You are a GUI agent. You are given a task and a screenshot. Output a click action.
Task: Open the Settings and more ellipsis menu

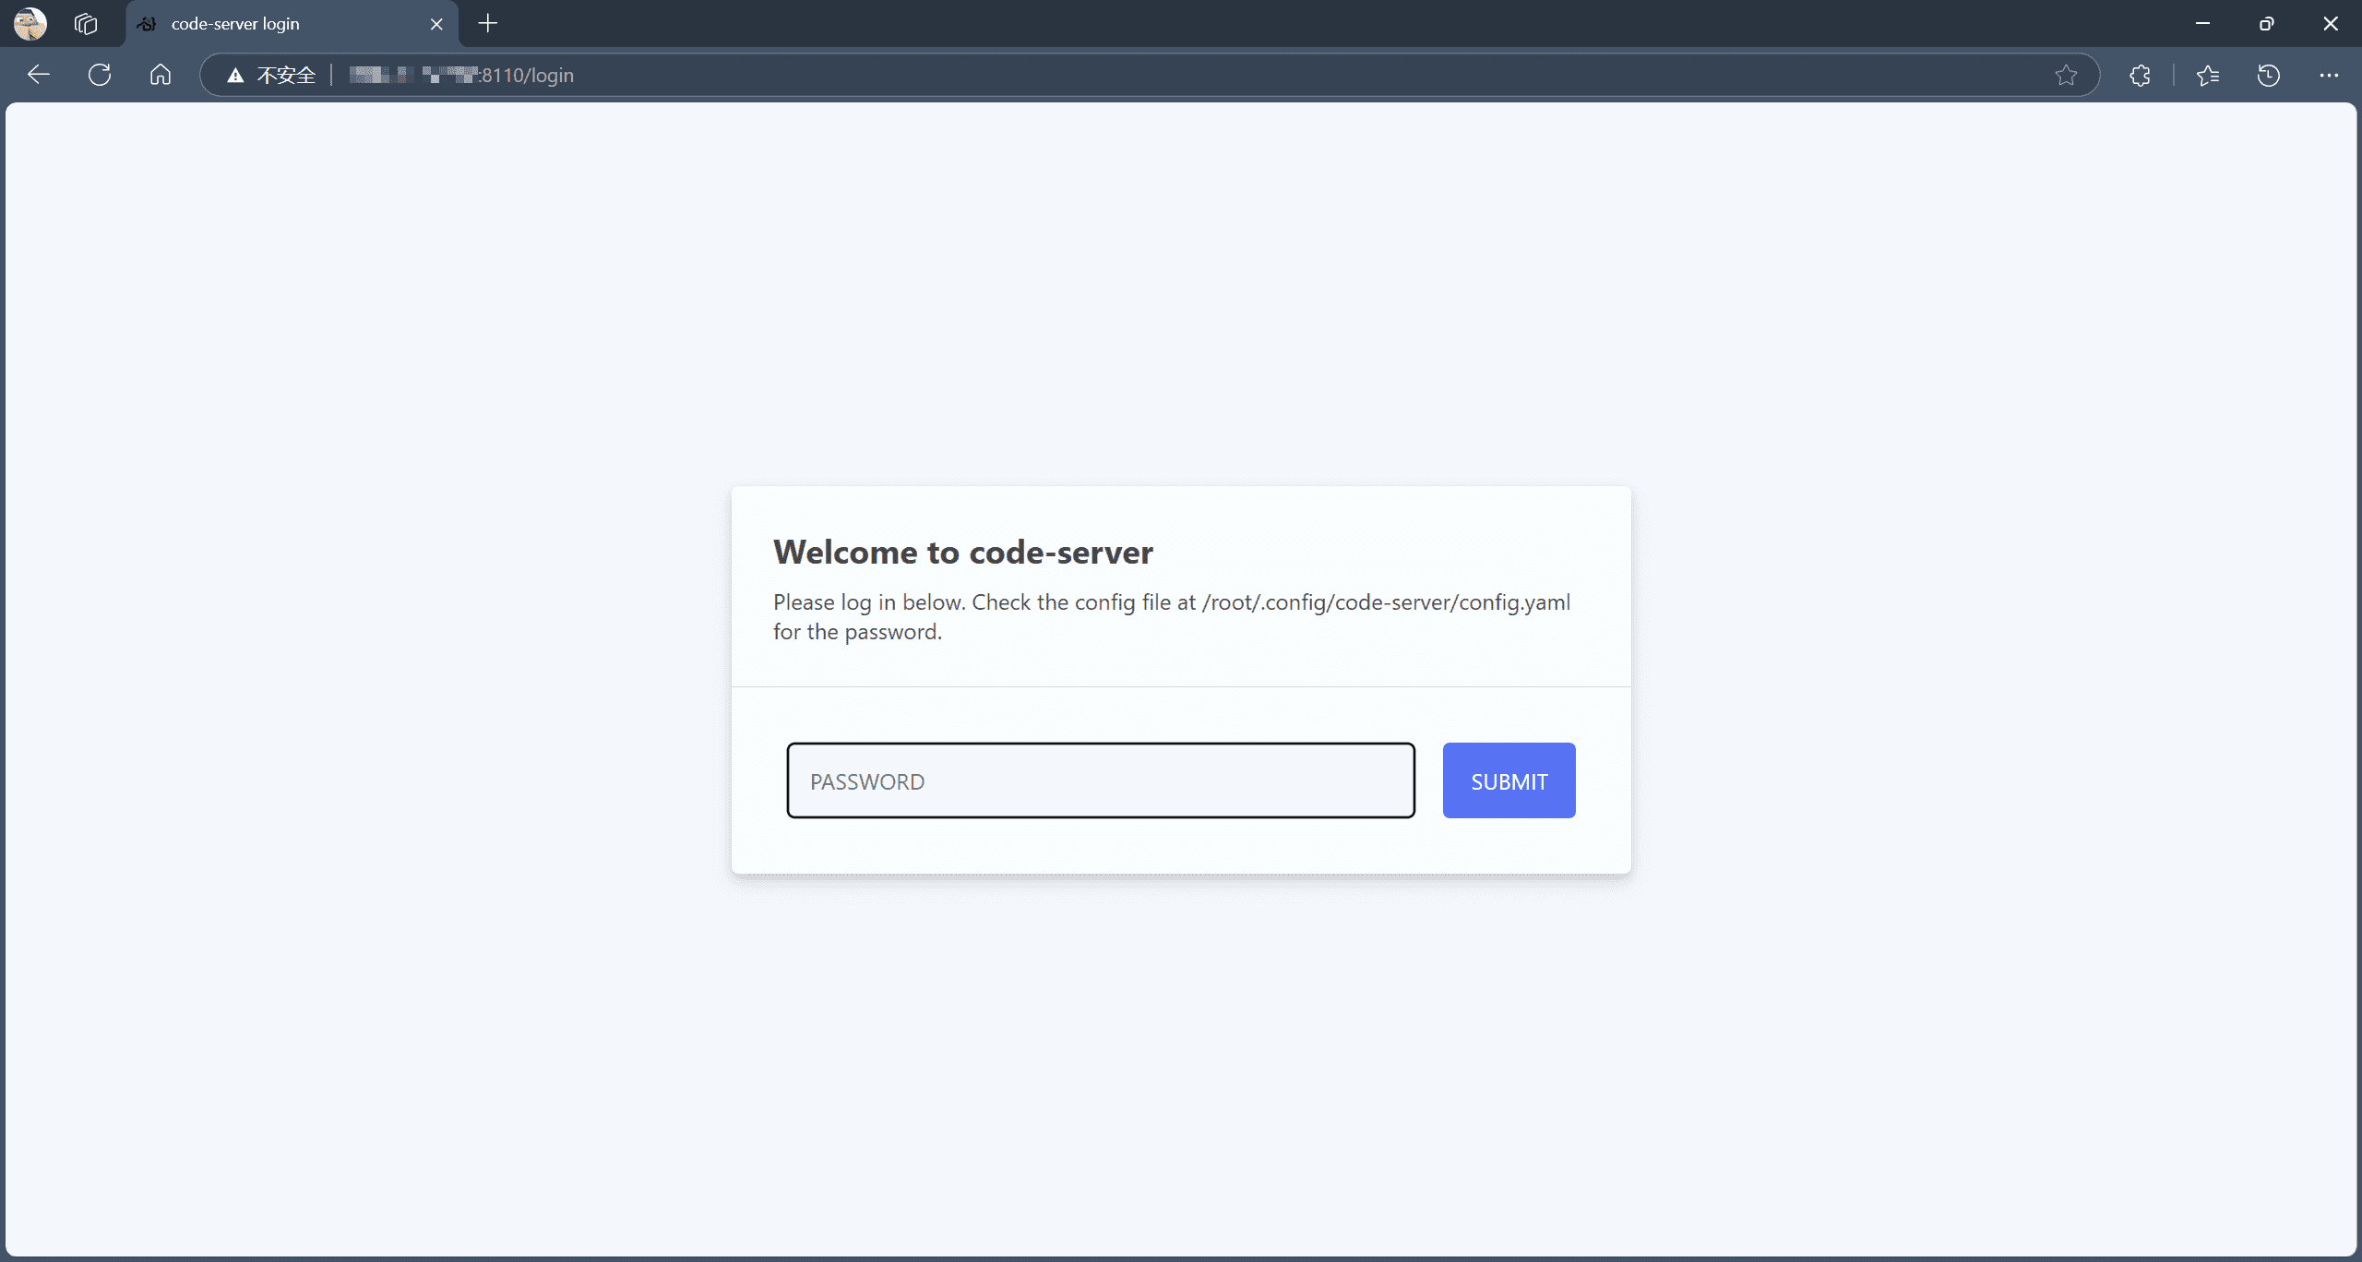(x=2329, y=76)
